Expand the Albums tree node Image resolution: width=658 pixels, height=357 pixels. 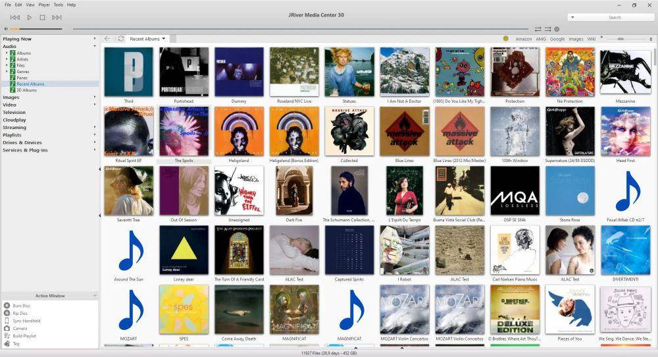click(7, 53)
